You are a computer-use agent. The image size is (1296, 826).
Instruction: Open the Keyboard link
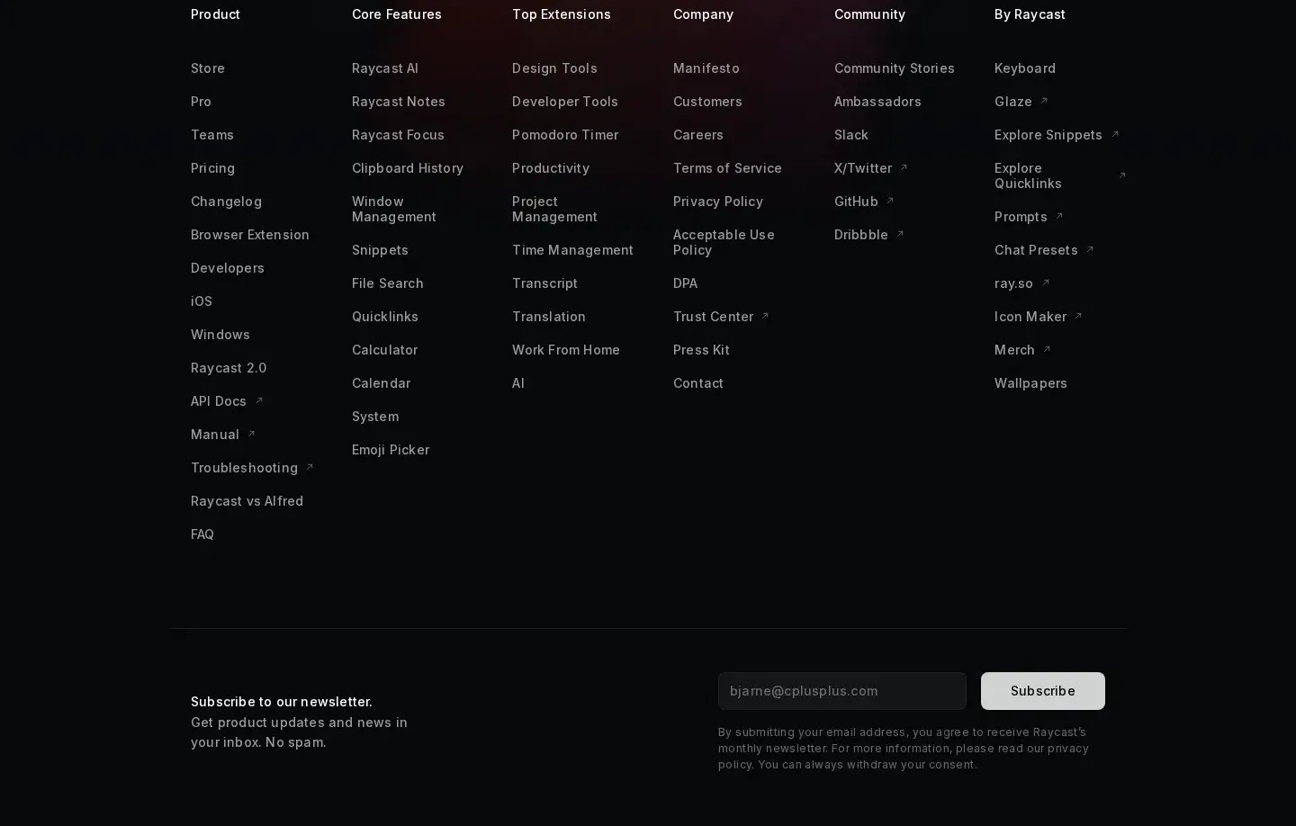pos(1025,68)
